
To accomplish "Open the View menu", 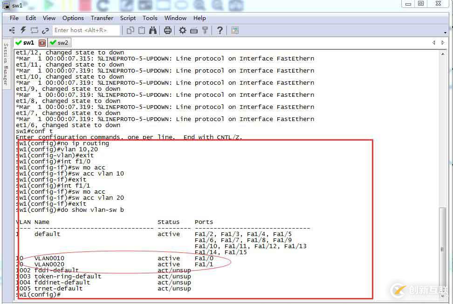I will 49,18.
